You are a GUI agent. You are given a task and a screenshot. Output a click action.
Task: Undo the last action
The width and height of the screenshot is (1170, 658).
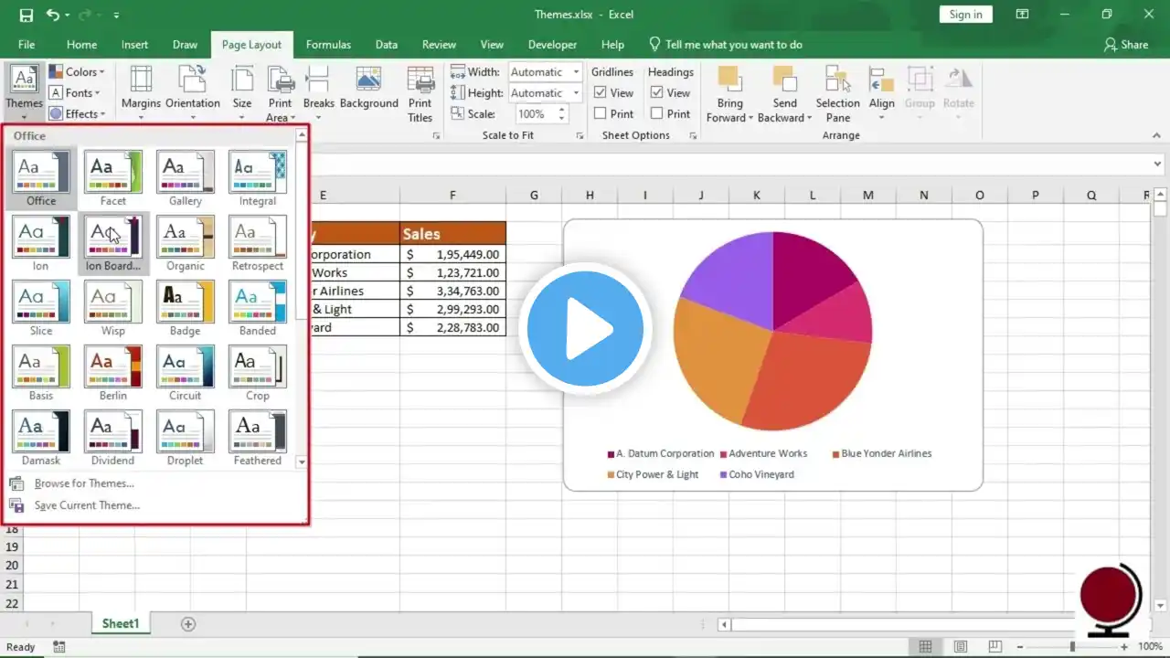pos(53,15)
